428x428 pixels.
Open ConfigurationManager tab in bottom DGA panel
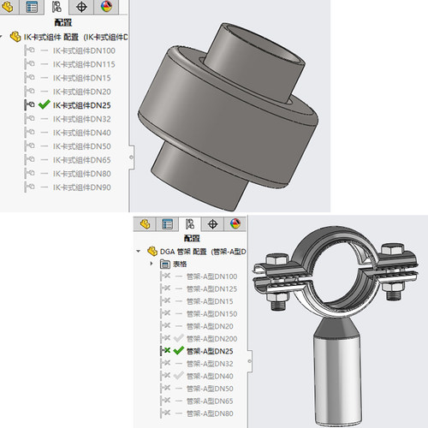click(x=190, y=224)
